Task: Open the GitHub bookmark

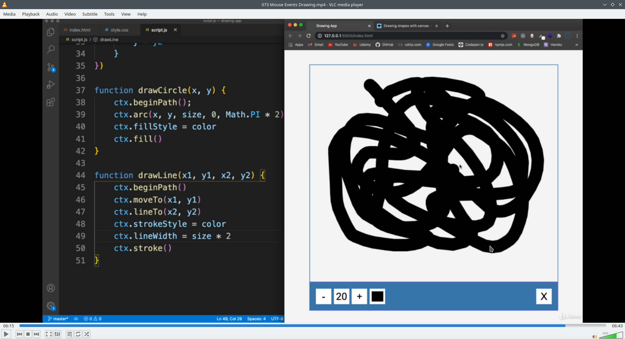Action: pos(384,45)
